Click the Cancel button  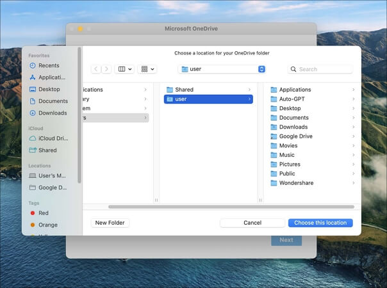[252, 223]
